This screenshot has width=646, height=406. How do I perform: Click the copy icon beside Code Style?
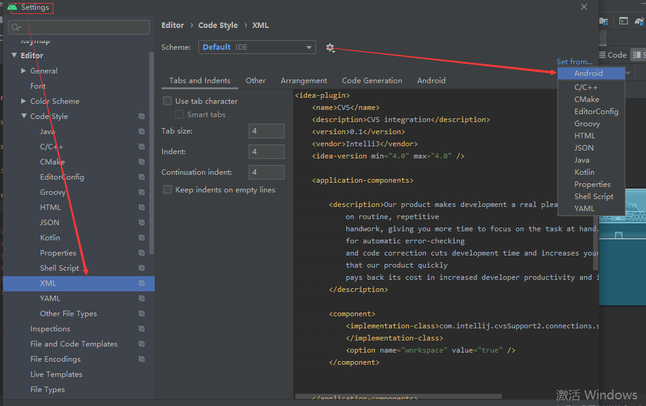click(142, 117)
